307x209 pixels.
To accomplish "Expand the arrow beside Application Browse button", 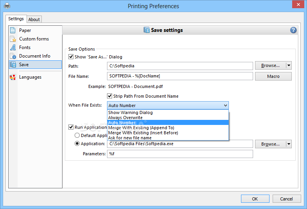I will click(x=289, y=144).
